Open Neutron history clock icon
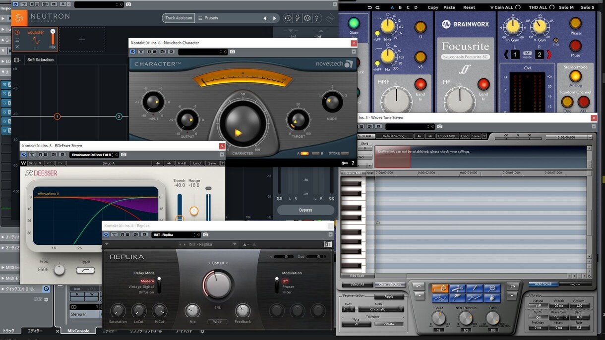Viewport: 605px width, 340px height. pyautogui.click(x=288, y=18)
